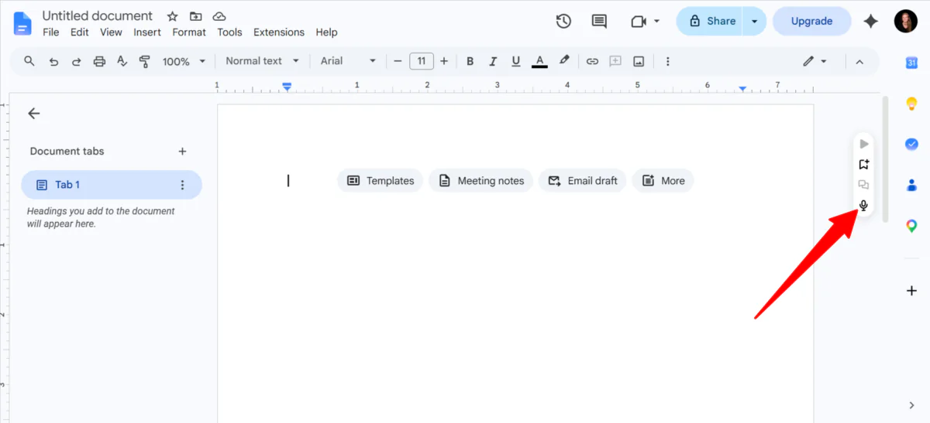Insert Meeting notes chip

point(481,181)
